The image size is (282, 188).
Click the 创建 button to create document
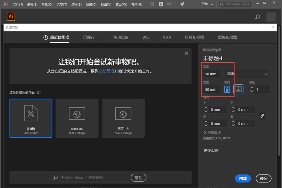pyautogui.click(x=243, y=178)
